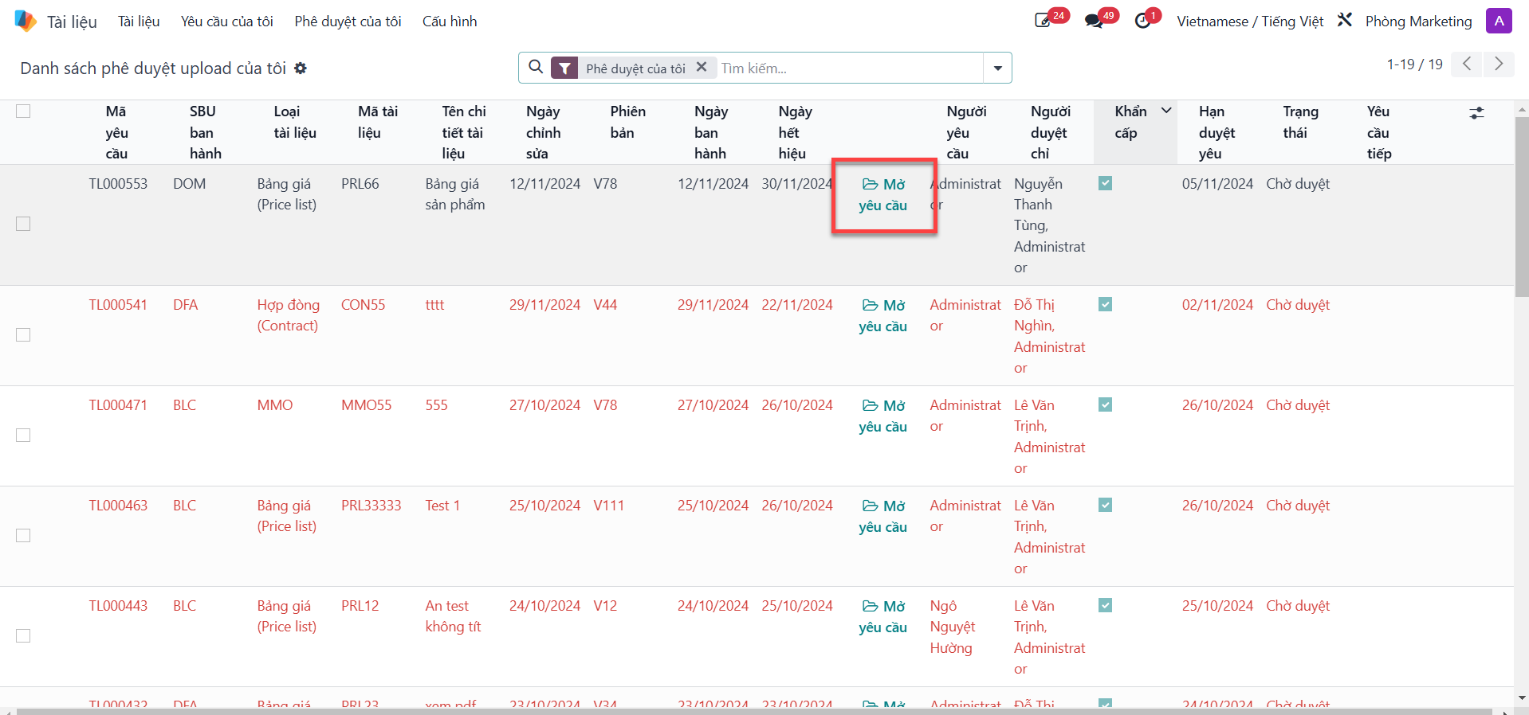Viewport: 1529px width, 715px height.
Task: Open record TL000553 request code cell
Action: (118, 184)
